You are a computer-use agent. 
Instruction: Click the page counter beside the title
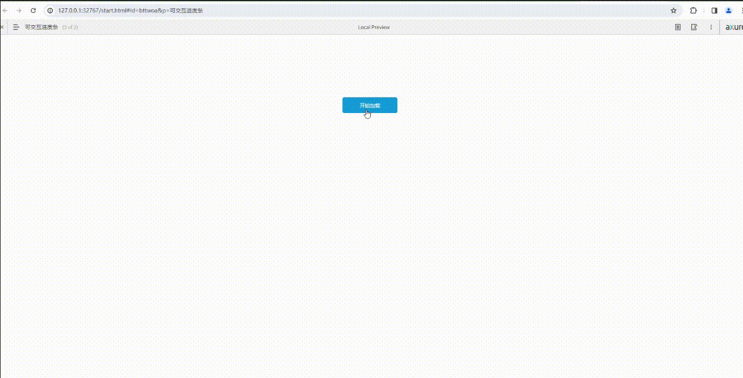coord(70,27)
